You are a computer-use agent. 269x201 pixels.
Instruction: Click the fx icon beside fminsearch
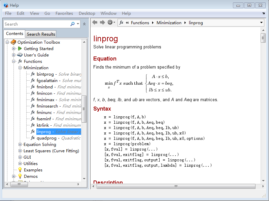[x=33, y=106]
